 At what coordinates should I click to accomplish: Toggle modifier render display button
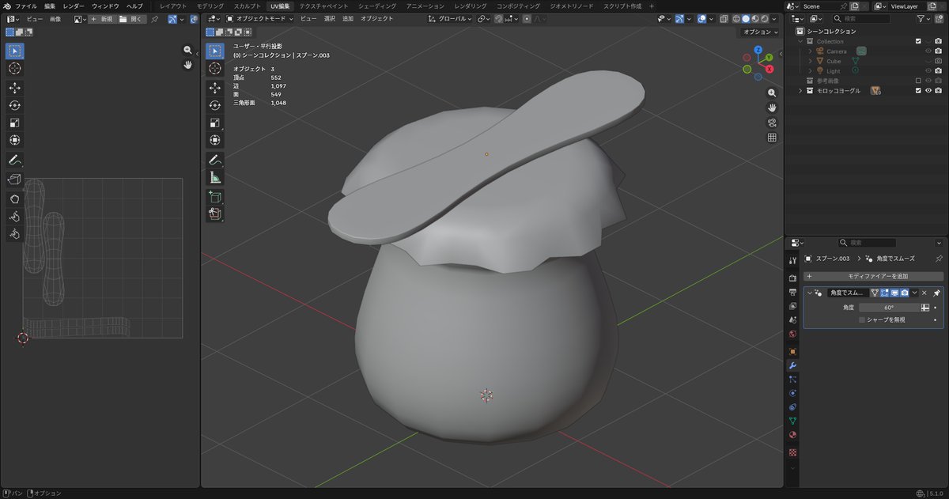point(904,293)
